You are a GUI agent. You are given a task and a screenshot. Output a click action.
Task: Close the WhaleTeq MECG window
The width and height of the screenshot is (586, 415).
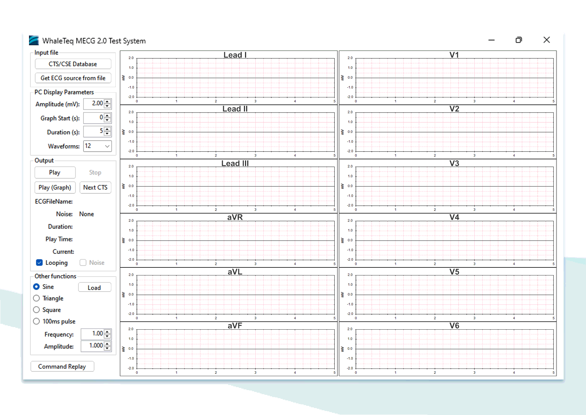(x=546, y=40)
